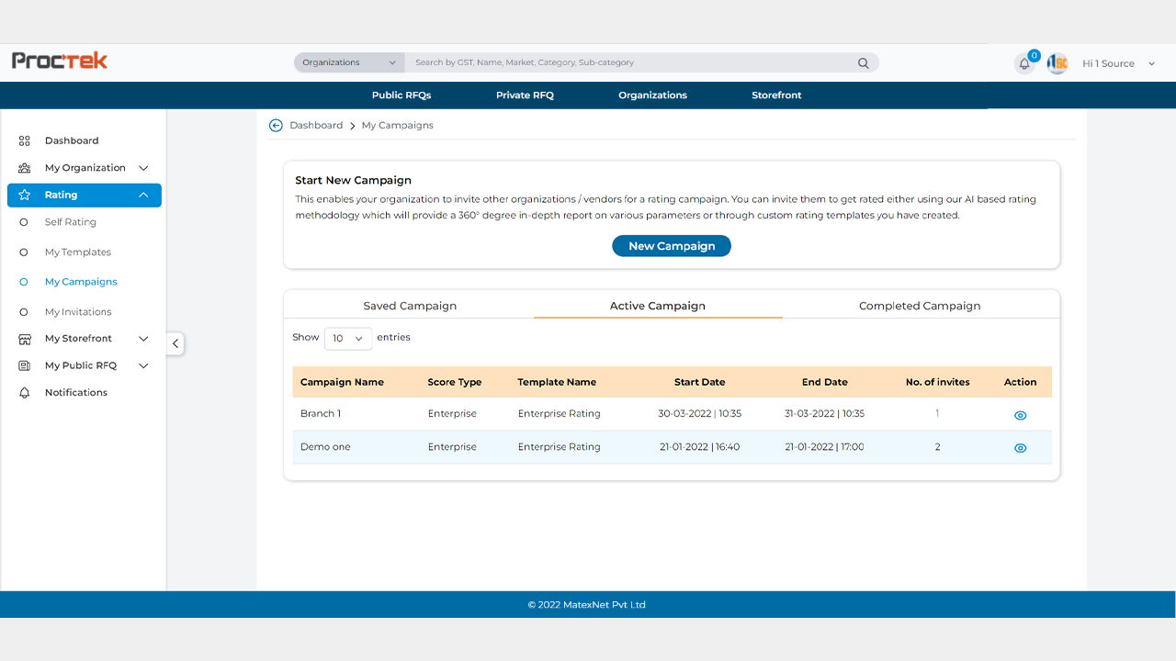Screen dimensions: 1176x661
Task: Open Dashboard from the sidebar
Action: point(71,140)
